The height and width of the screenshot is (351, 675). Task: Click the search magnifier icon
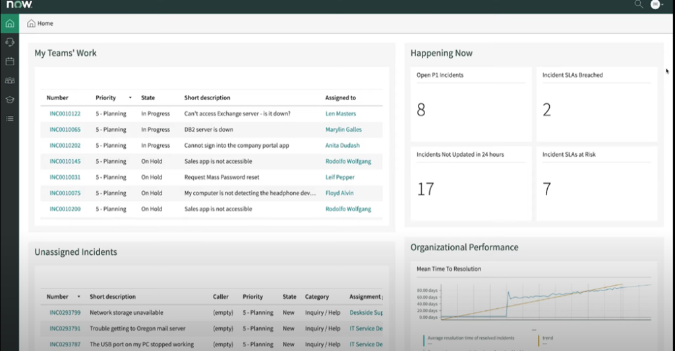pos(638,5)
